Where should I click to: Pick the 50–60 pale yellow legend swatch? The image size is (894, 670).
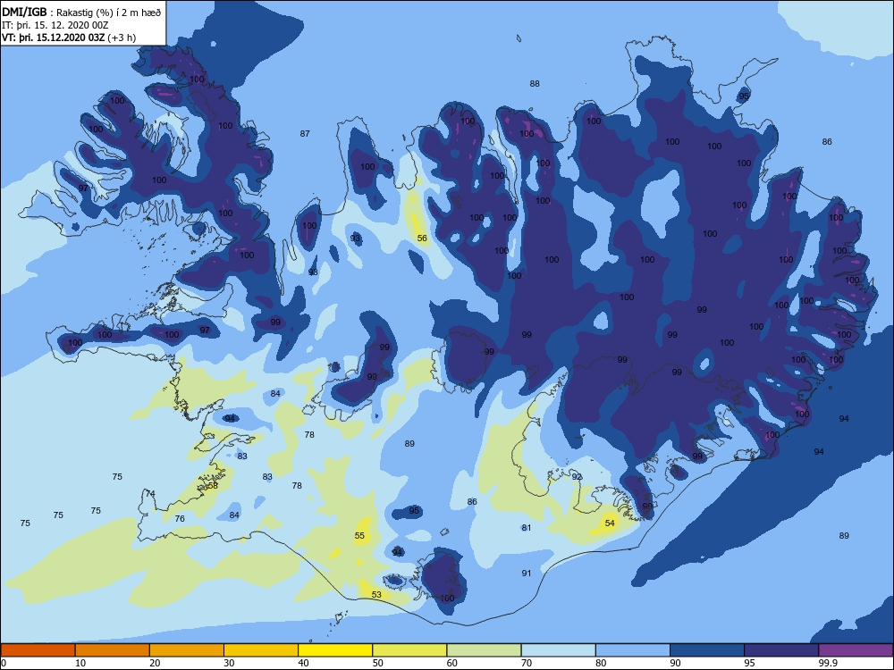point(409,650)
